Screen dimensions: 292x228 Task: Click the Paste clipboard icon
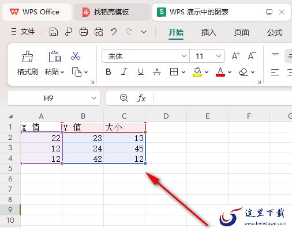tap(54, 56)
